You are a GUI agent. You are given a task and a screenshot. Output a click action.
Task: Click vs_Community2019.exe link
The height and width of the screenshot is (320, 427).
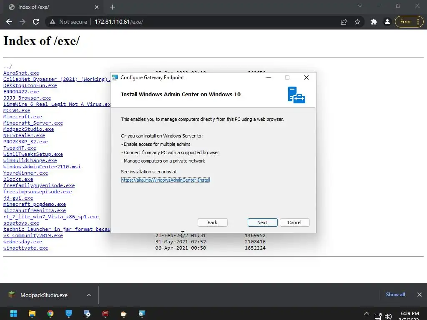pyautogui.click(x=33, y=236)
